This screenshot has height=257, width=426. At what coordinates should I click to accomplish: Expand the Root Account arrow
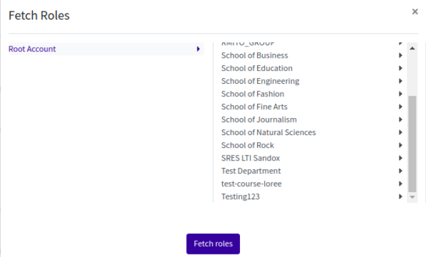(198, 49)
